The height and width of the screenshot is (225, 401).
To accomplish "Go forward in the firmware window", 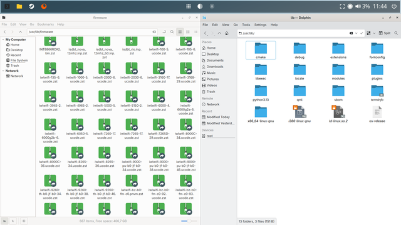I will coord(13,32).
